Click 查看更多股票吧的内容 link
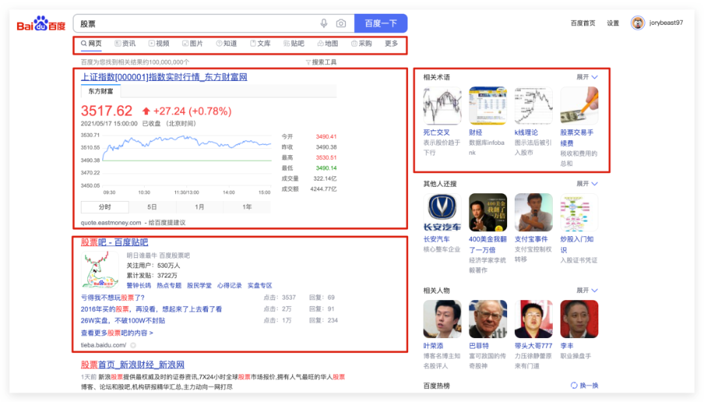 tap(117, 333)
